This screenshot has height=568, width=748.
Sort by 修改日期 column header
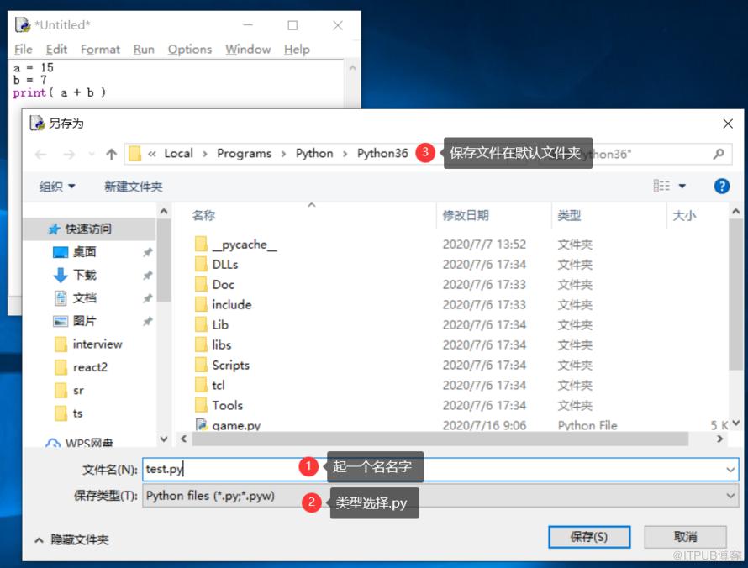pos(466,216)
